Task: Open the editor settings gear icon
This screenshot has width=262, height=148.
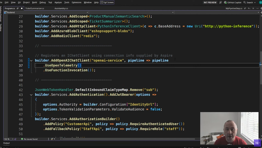Action: [x=261, y=8]
